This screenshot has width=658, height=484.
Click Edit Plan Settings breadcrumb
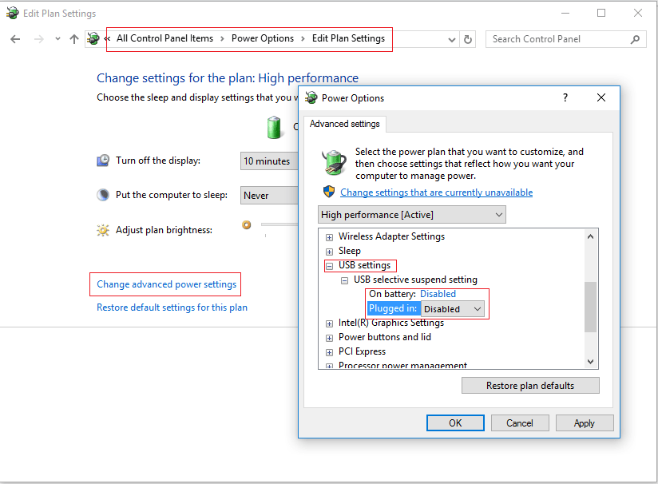coord(348,38)
